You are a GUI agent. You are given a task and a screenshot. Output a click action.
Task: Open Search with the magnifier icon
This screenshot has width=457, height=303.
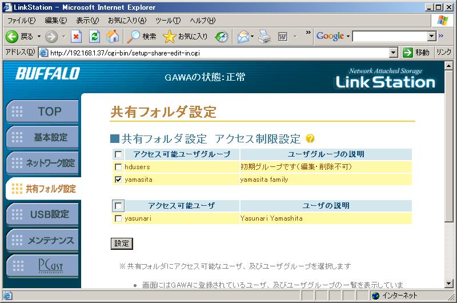[x=134, y=37]
